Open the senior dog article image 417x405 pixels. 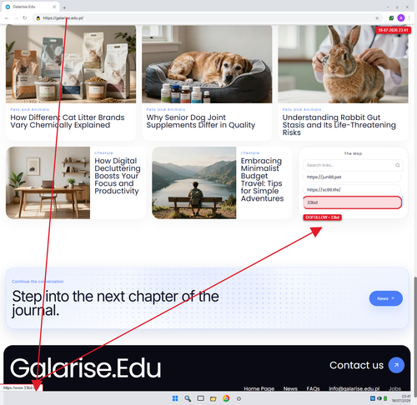click(207, 64)
